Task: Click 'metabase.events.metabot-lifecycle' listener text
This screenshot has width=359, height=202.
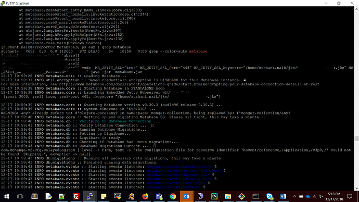Action: (184, 171)
